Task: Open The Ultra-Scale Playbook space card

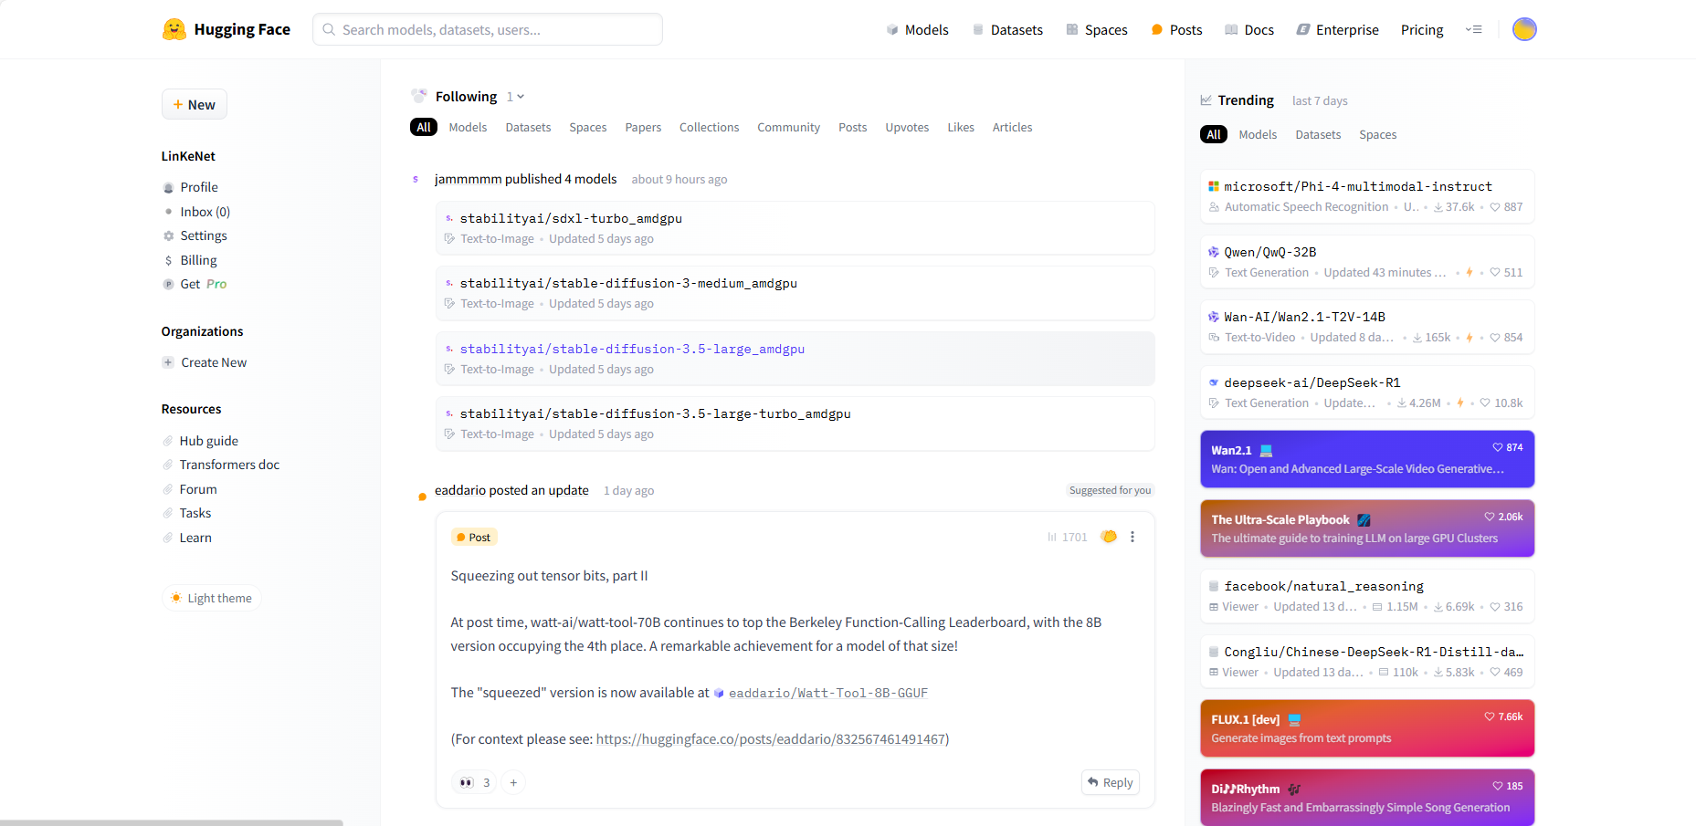Action: click(x=1366, y=528)
